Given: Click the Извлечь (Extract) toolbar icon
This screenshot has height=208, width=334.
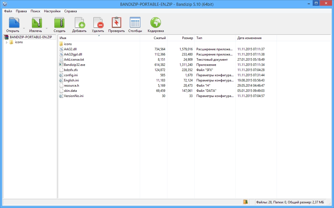Looking at the screenshot, I should click(x=37, y=22).
